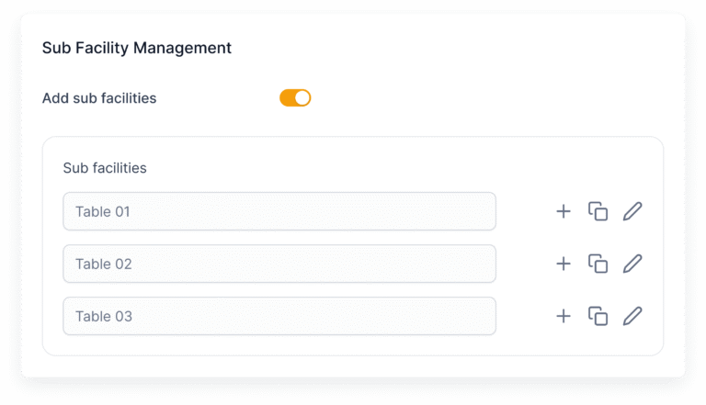Image resolution: width=706 pixels, height=405 pixels.
Task: Duplicate the Table 01 sub facility
Action: (x=598, y=212)
